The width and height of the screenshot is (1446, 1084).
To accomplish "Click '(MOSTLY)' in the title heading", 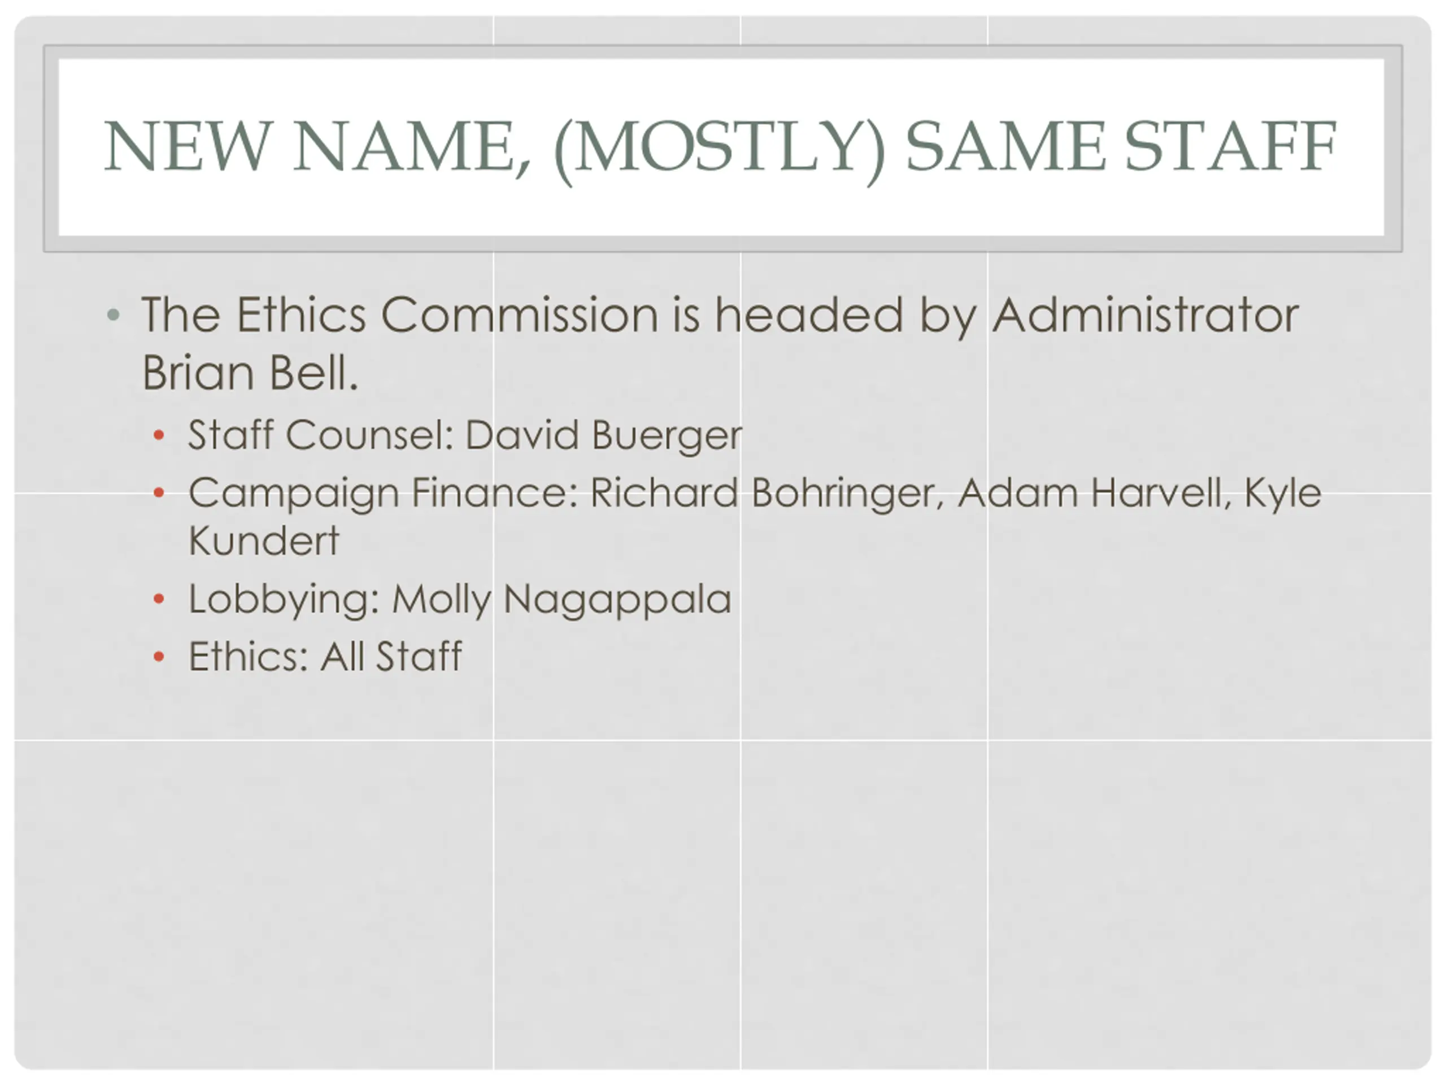I will click(x=720, y=150).
